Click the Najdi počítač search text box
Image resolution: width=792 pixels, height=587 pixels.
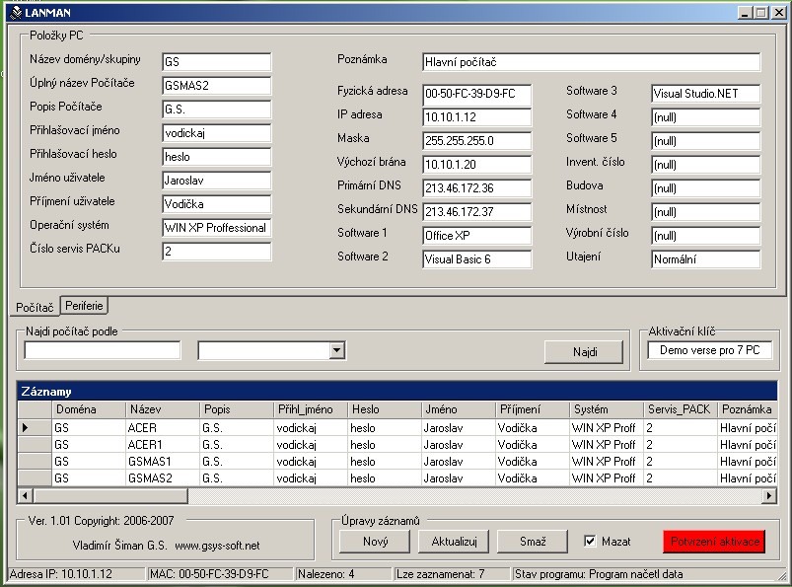[x=103, y=350]
